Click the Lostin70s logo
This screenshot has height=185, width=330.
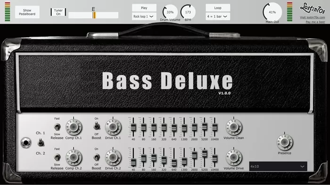(313, 8)
